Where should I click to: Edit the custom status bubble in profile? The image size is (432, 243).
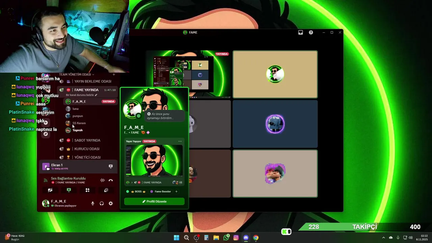pos(165,116)
